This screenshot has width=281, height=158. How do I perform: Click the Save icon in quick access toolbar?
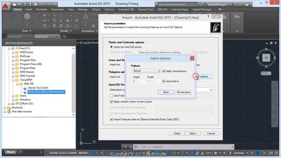(x=25, y=4)
